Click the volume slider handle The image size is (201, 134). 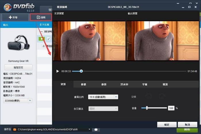tap(147, 108)
